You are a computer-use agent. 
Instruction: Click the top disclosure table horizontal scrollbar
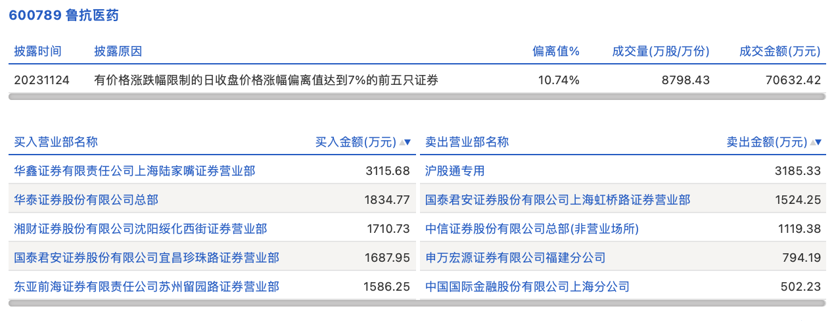click(417, 97)
